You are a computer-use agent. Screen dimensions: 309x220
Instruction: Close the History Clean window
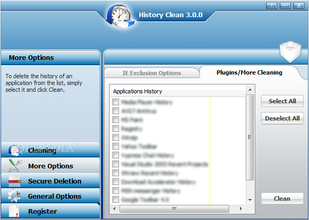coord(299,5)
